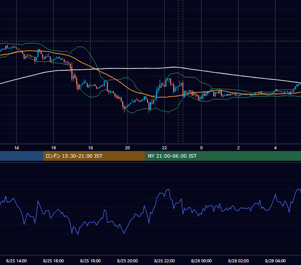The image size is (301, 265).
Task: Click hour label 22 on chart axis
Action: click(165, 148)
